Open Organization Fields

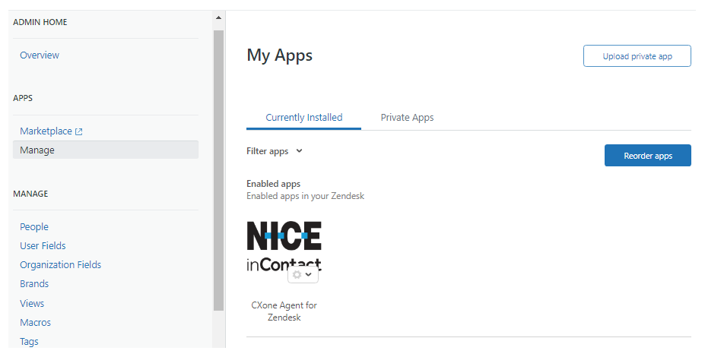click(60, 265)
